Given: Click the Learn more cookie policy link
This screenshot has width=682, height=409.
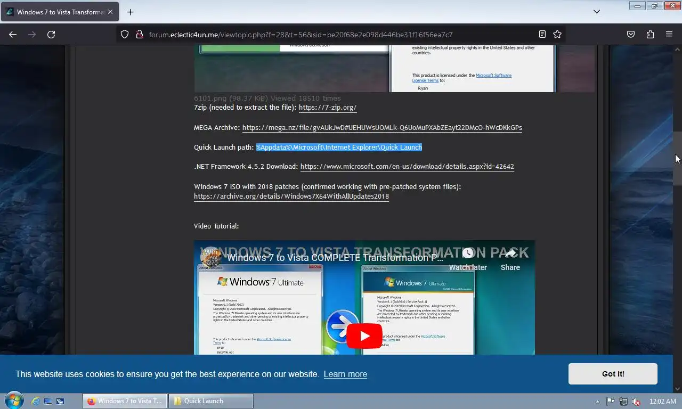Looking at the screenshot, I should (345, 374).
